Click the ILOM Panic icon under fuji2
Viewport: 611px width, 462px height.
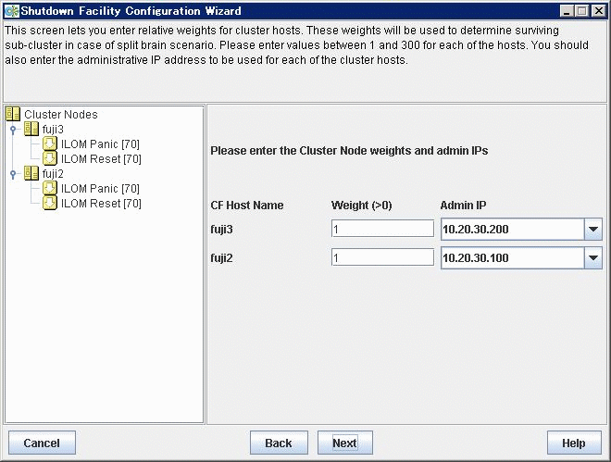coord(50,188)
